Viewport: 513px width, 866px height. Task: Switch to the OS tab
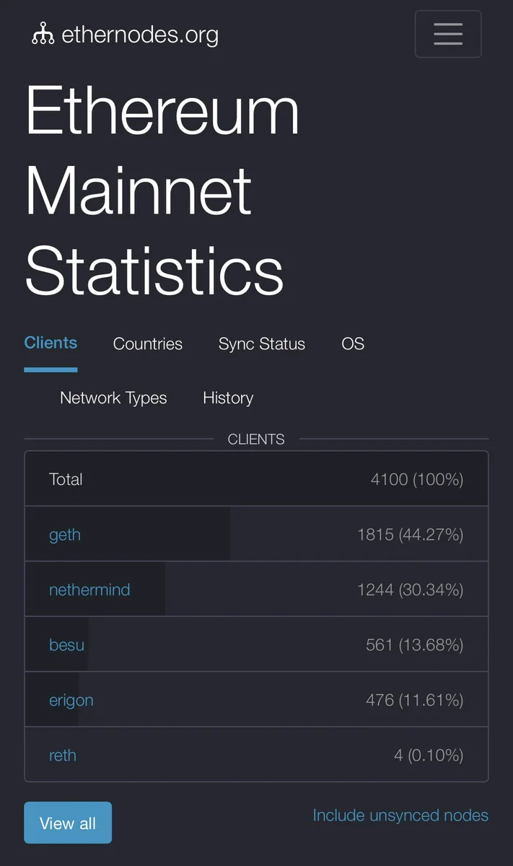click(353, 344)
